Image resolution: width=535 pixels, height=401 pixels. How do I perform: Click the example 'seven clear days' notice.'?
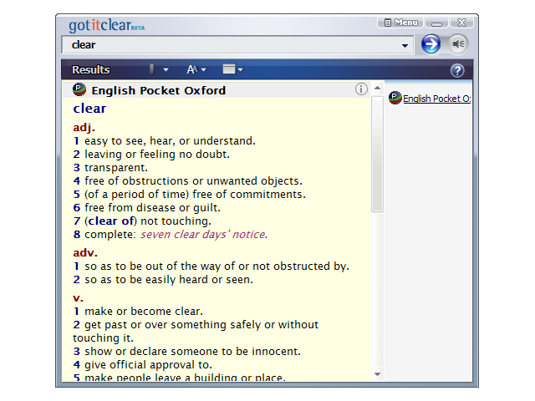(x=204, y=234)
